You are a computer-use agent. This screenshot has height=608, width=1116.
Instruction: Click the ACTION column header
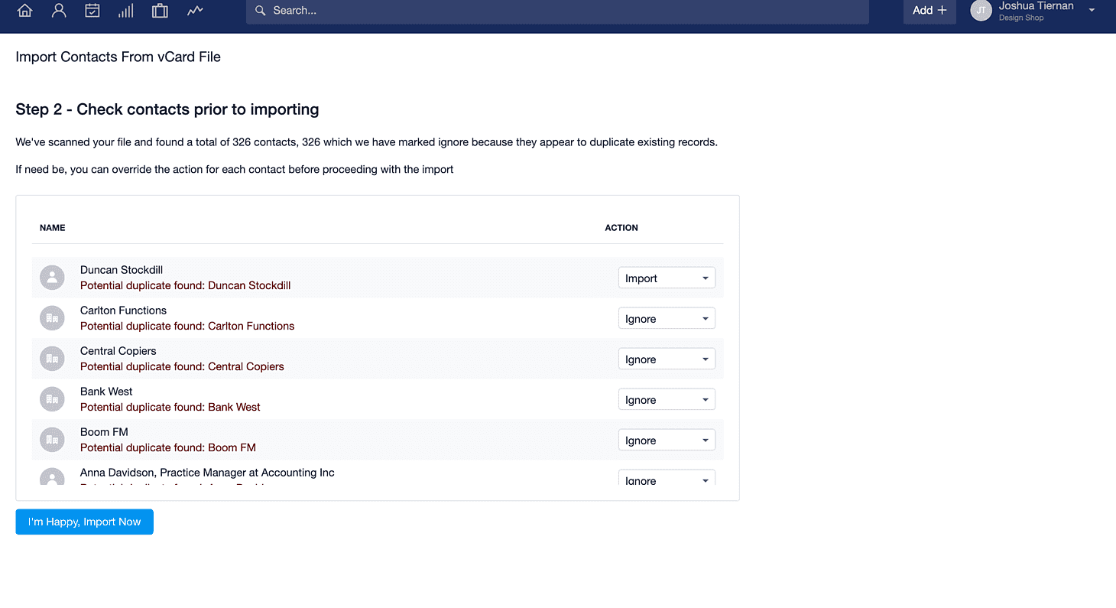[x=621, y=228]
